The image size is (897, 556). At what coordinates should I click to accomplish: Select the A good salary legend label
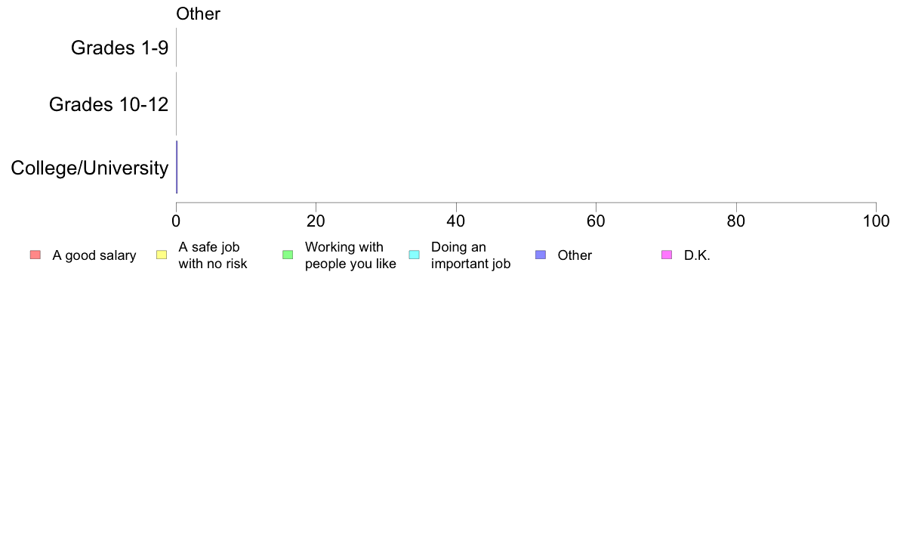[x=94, y=255]
